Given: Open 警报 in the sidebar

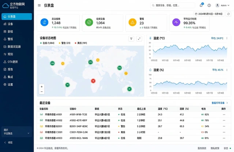Looking at the screenshot, I should (x=17, y=39).
